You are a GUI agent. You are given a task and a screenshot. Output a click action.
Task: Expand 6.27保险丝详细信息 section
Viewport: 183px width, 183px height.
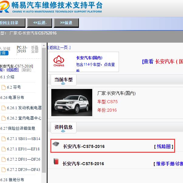(18, 128)
